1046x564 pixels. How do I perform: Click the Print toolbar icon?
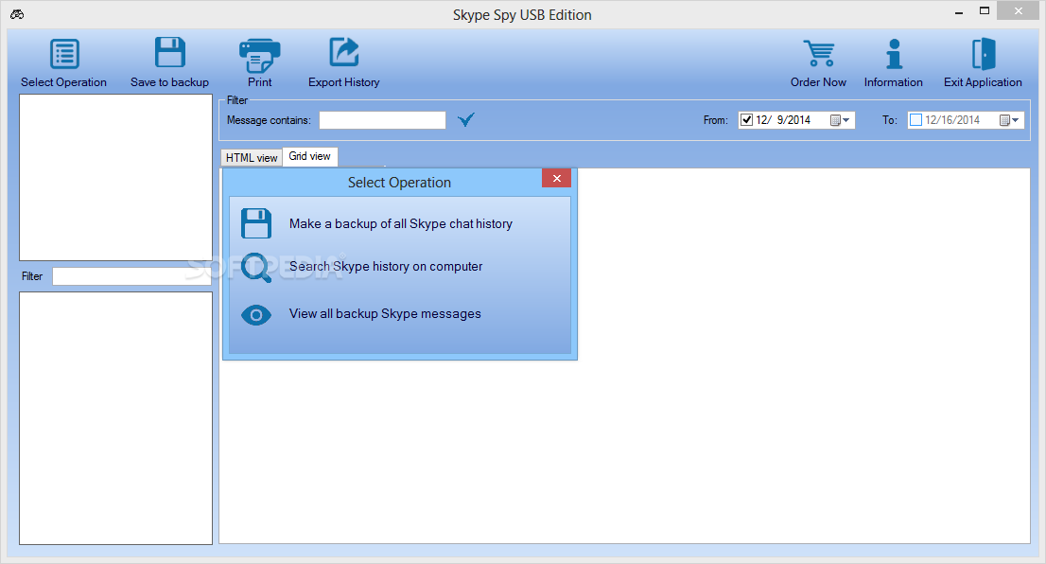259,56
